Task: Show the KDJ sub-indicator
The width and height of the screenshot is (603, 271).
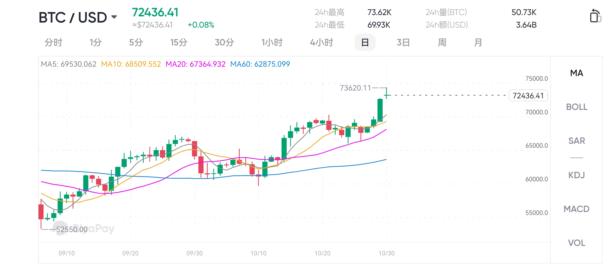Action: tap(577, 175)
